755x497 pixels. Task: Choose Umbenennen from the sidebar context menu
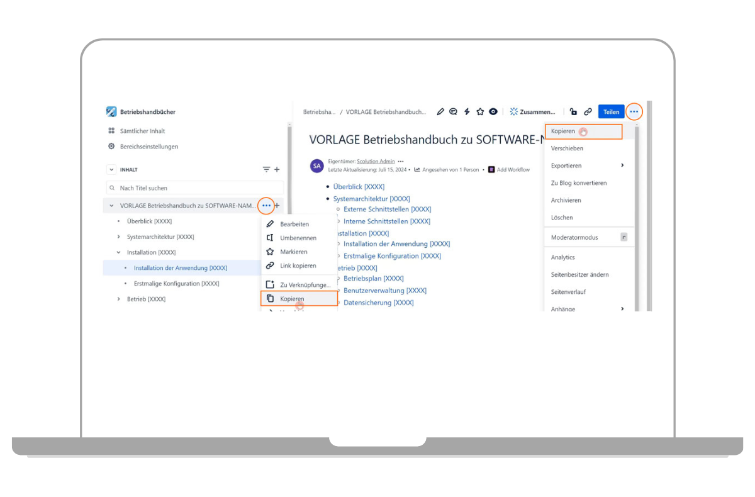click(298, 238)
